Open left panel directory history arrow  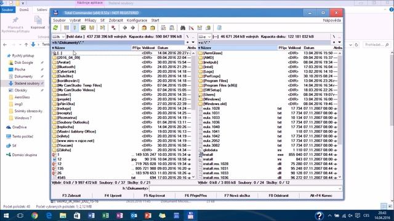coord(193,42)
